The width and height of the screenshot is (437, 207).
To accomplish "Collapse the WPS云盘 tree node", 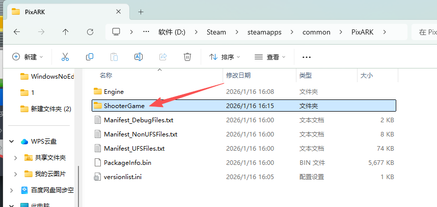I will tap(11, 142).
